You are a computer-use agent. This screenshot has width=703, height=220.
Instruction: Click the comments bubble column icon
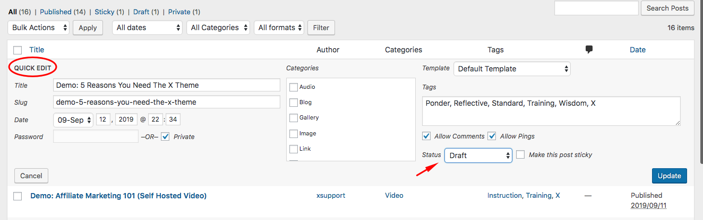tap(589, 50)
